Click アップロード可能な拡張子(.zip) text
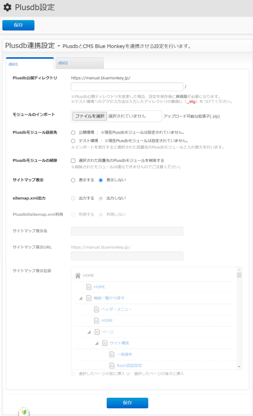Viewport: 253px width, 416px height. [192, 116]
